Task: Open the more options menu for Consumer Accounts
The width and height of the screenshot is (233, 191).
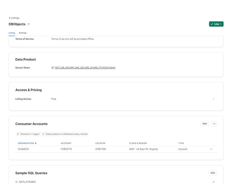Action: pyautogui.click(x=214, y=124)
